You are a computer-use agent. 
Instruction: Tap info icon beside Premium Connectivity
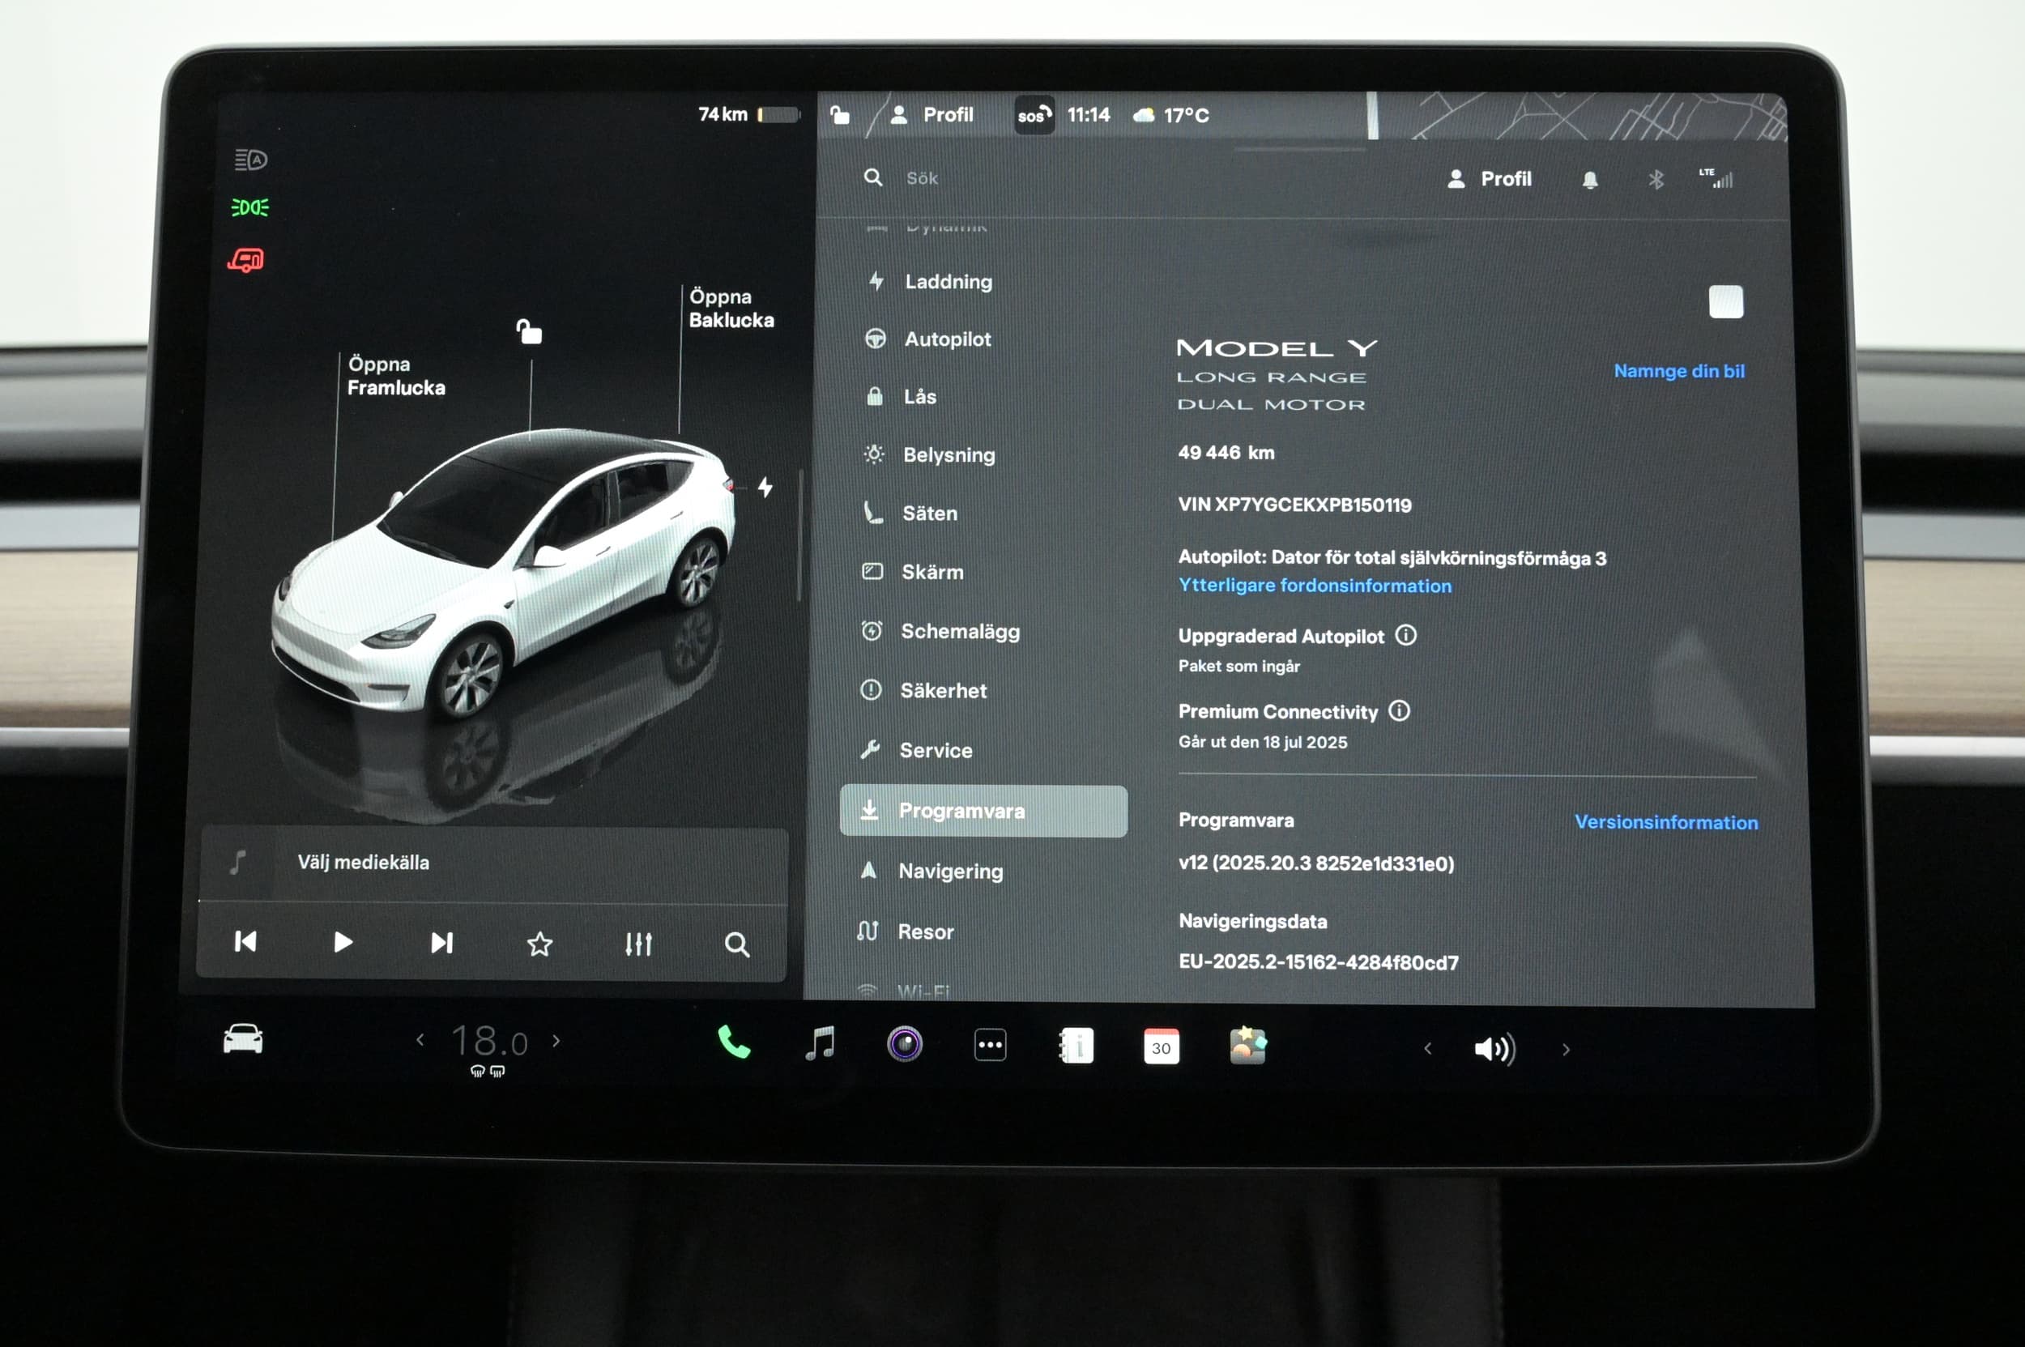(1399, 710)
